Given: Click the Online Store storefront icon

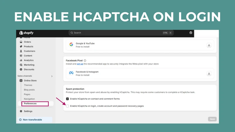Looking at the screenshot, I should [x=21, y=80].
